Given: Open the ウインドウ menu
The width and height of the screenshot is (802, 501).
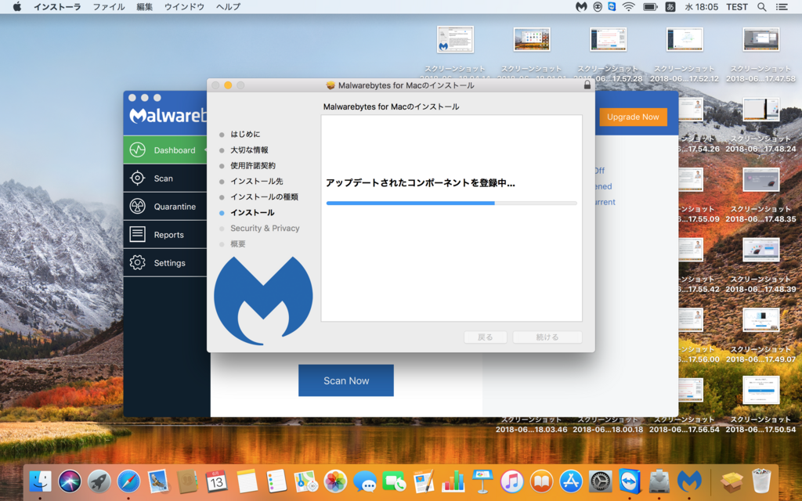Looking at the screenshot, I should (x=184, y=6).
